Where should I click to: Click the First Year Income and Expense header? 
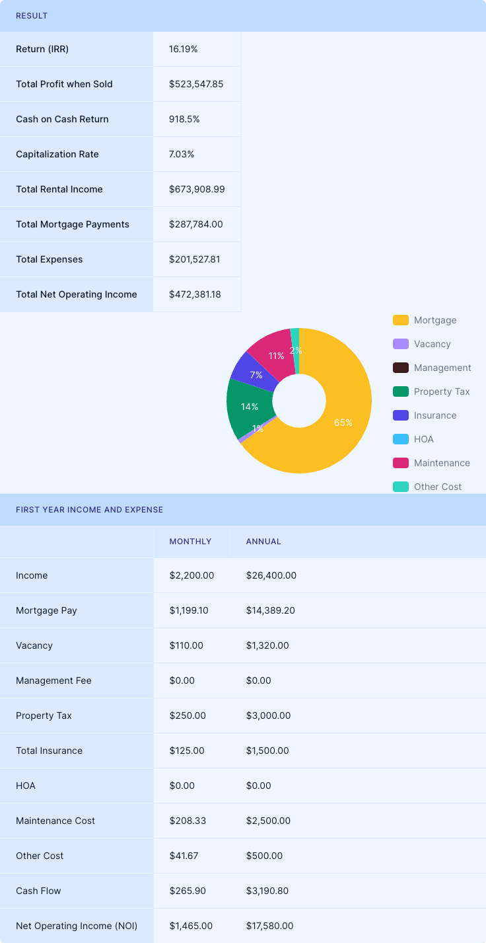(x=89, y=510)
